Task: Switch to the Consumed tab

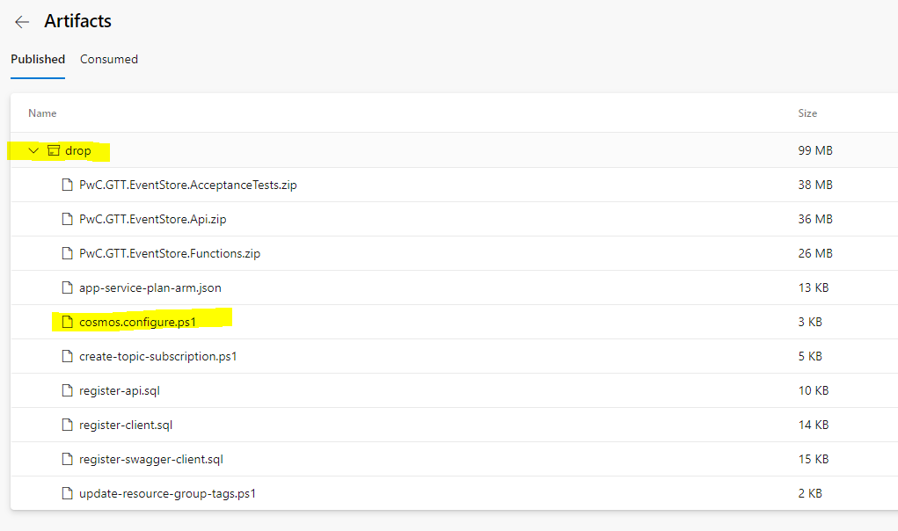Action: click(x=108, y=59)
